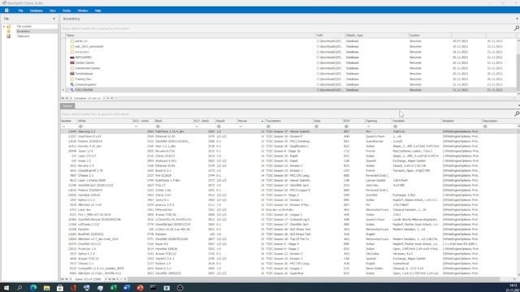Click the Variation column filter icon

396,127
